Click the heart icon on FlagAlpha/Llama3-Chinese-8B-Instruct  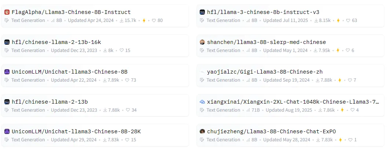(x=154, y=21)
